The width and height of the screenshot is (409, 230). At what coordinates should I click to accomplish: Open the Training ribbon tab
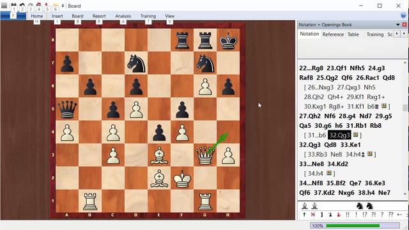point(148,16)
